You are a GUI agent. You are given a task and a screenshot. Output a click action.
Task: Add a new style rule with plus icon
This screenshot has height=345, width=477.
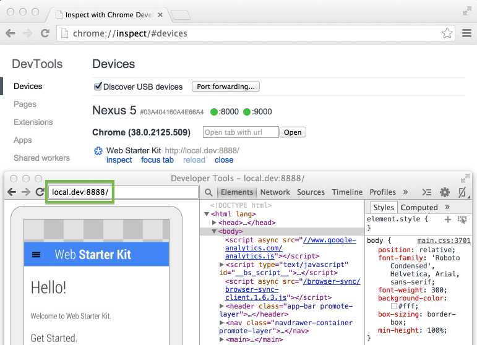[448, 219]
